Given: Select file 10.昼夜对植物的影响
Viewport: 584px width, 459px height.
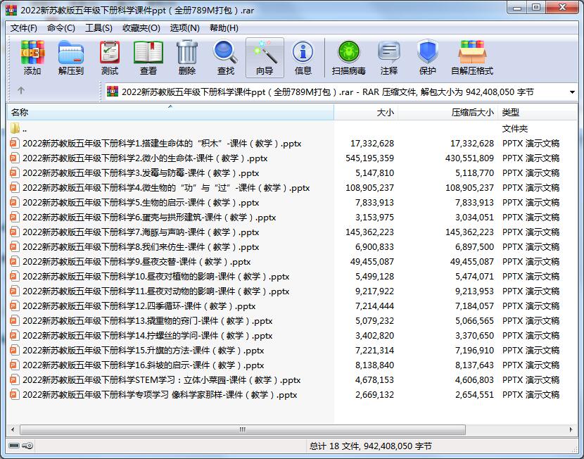Looking at the screenshot, I should (155, 277).
